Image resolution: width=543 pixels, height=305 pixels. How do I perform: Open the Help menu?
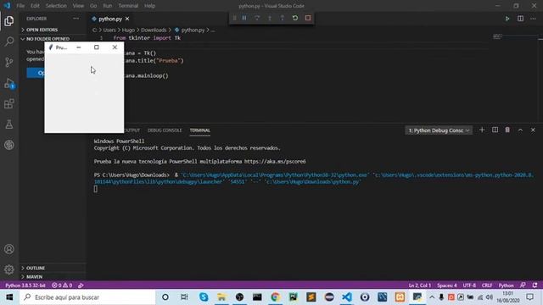[x=149, y=6]
